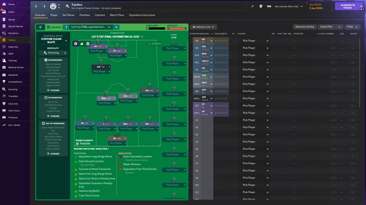The width and height of the screenshot is (366, 205).
Task: Open Dev. Center in sidebar
Action: (14, 125)
